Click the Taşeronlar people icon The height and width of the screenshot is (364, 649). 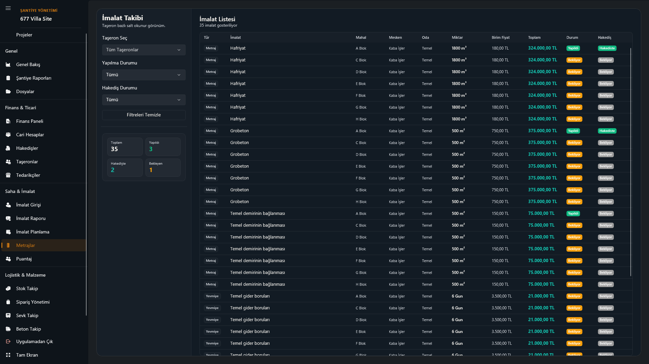(x=8, y=162)
